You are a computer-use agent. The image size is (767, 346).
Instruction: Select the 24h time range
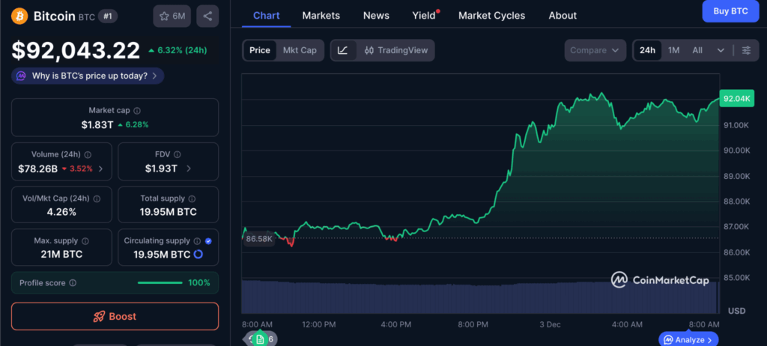click(x=647, y=50)
